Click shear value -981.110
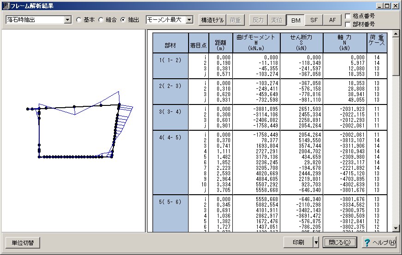 pyautogui.click(x=310, y=100)
